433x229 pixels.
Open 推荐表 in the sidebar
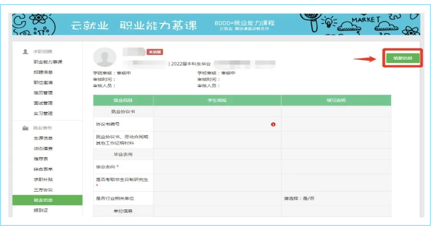coord(41,159)
